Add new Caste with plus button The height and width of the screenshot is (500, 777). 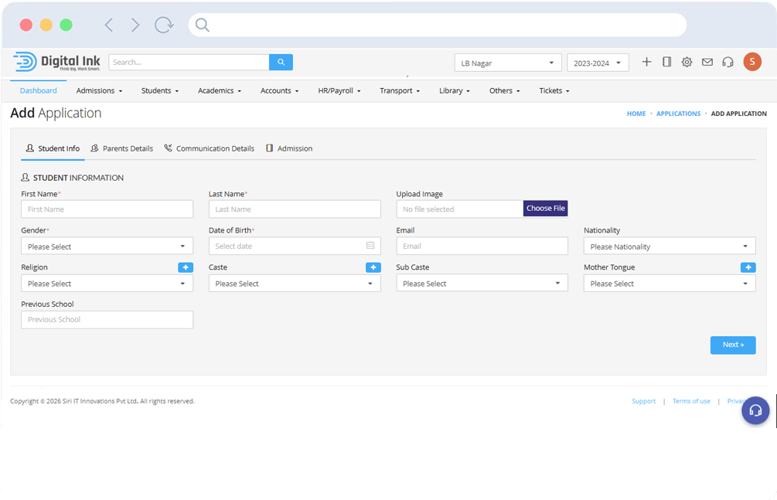coord(373,267)
